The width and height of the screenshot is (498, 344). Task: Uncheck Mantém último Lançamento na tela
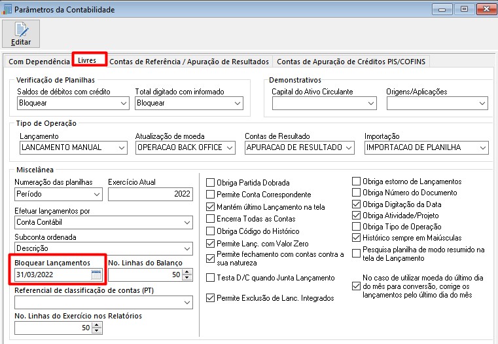[x=210, y=207]
